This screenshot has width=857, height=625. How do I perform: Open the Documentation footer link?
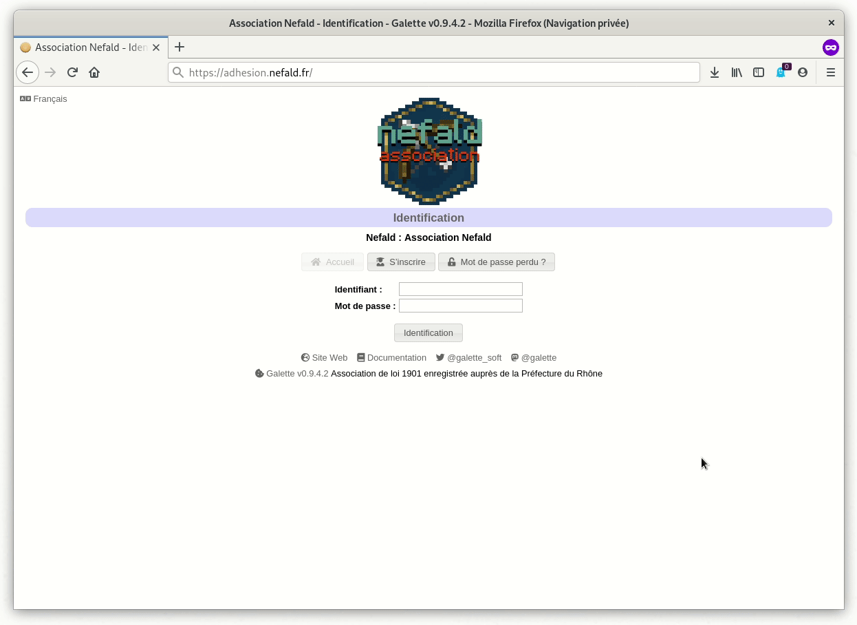tap(391, 358)
